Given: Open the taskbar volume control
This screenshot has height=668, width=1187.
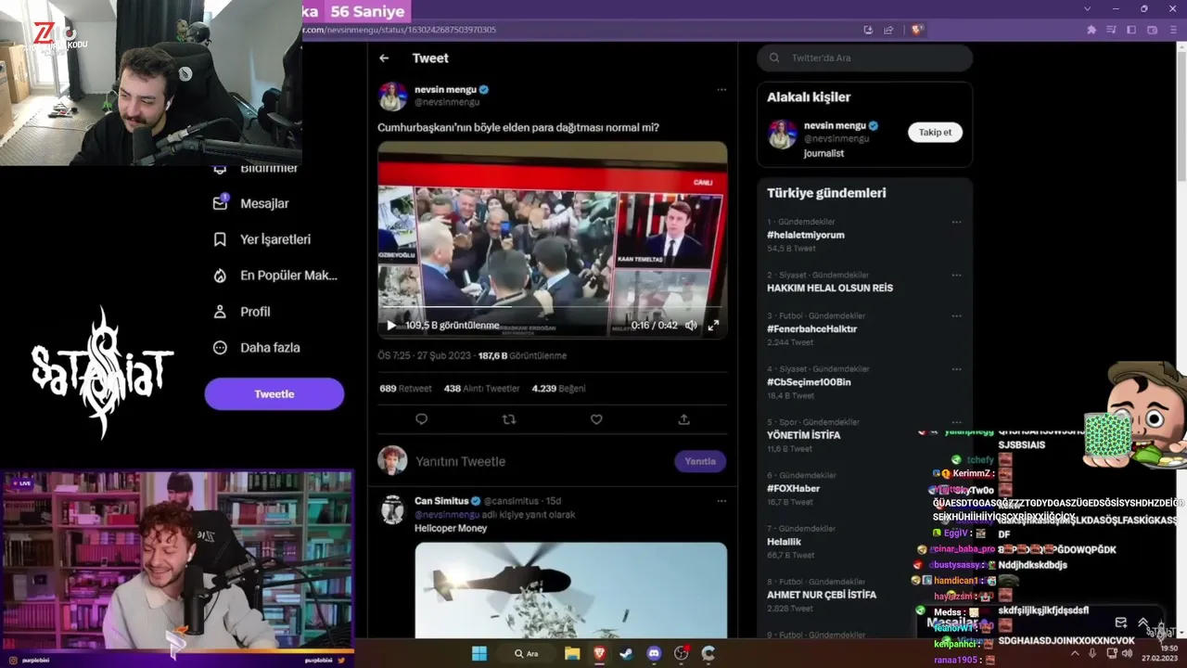Looking at the screenshot, I should (1127, 653).
